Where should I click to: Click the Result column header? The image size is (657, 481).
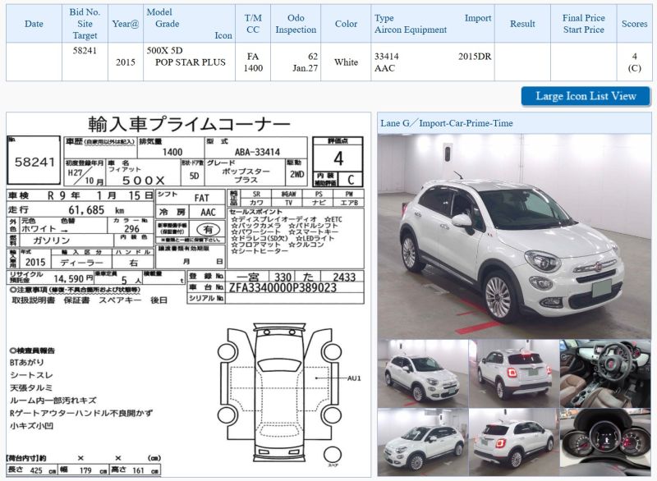(522, 24)
